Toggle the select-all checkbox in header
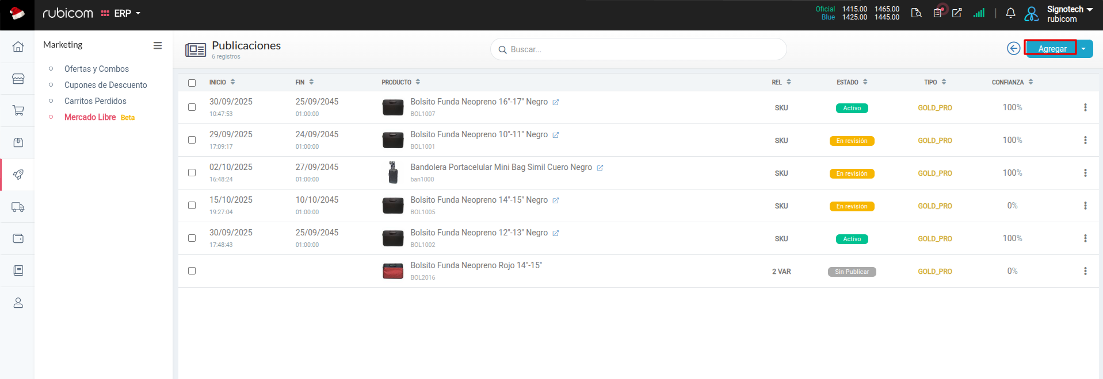This screenshot has height=379, width=1103. [x=192, y=83]
